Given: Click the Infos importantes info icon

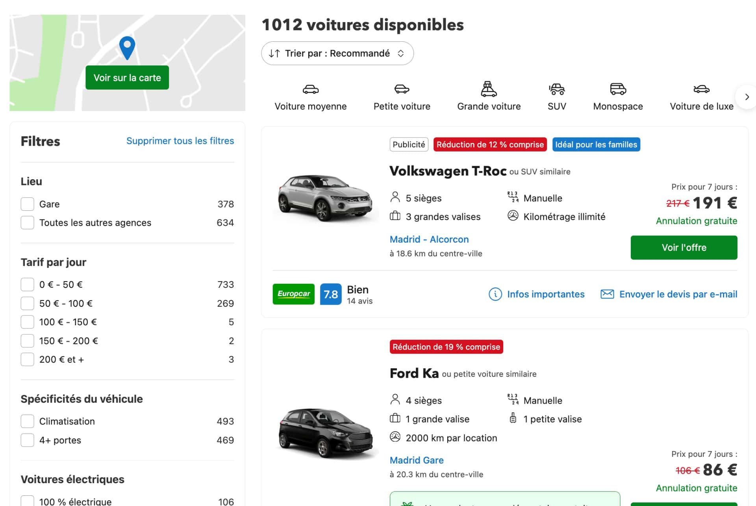Looking at the screenshot, I should [495, 294].
